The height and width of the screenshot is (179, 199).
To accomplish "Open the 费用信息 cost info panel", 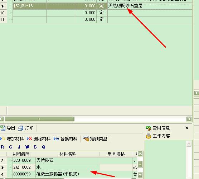I will [158, 128].
